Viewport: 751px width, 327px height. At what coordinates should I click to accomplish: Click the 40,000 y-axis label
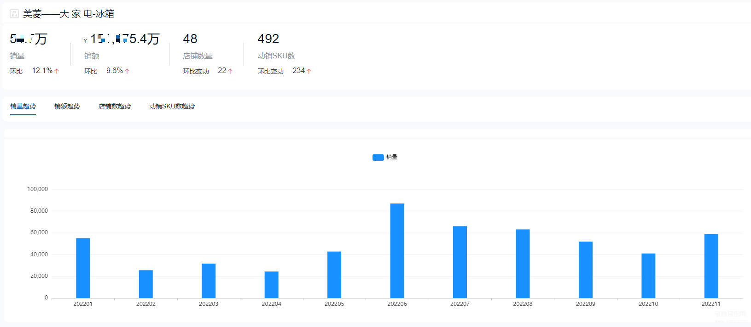(39, 254)
